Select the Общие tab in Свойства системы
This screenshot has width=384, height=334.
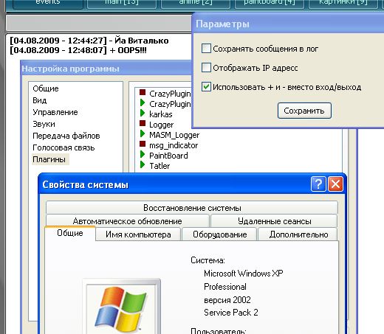click(70, 233)
